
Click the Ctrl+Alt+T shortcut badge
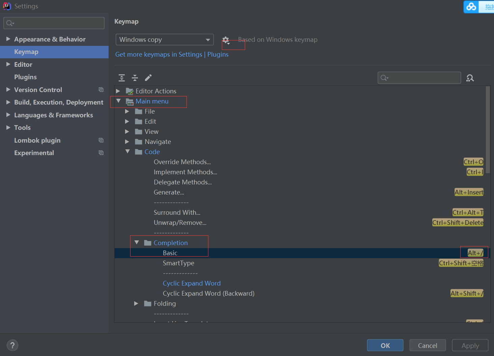tap(468, 212)
